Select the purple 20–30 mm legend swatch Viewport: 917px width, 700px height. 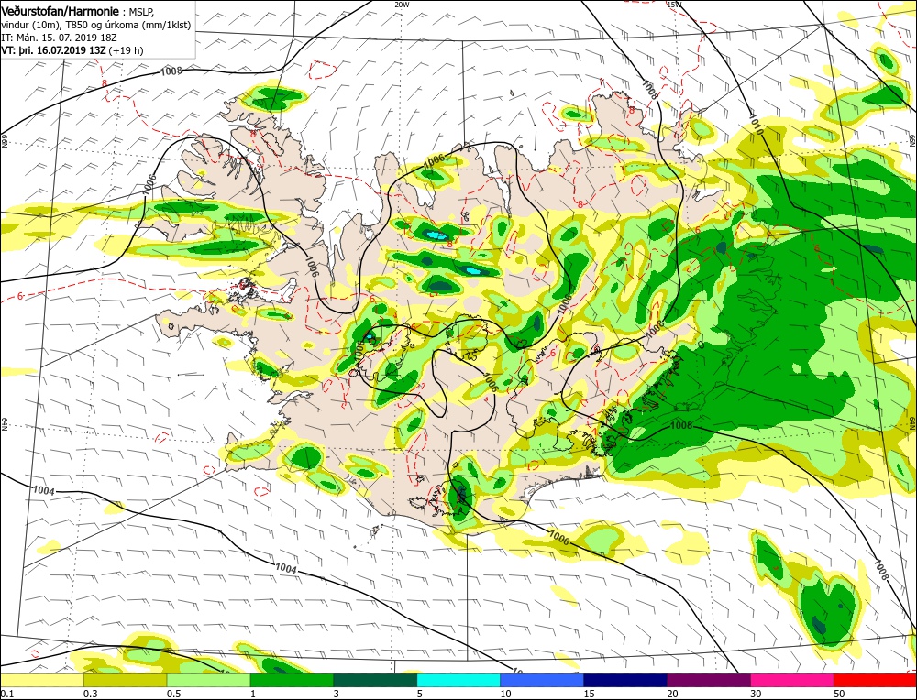coord(710,680)
